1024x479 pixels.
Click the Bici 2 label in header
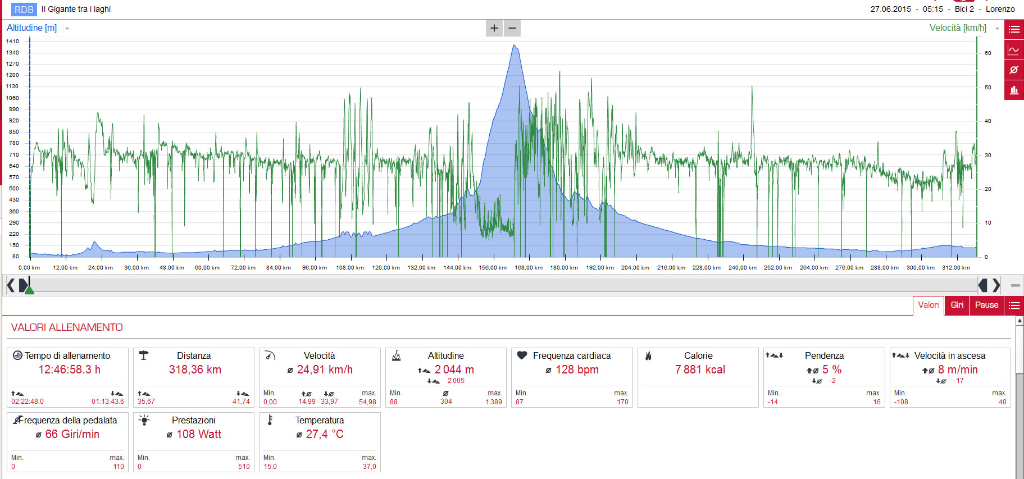[x=964, y=9]
